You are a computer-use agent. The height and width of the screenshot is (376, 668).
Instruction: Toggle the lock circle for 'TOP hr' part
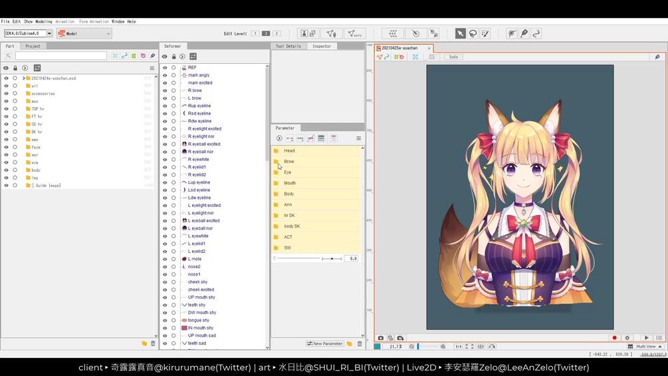point(15,108)
